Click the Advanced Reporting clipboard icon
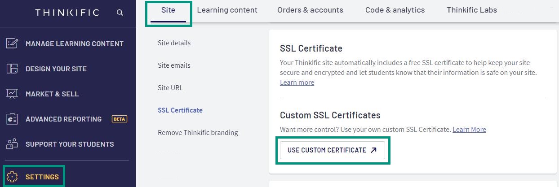This screenshot has width=559, height=187. 12,119
